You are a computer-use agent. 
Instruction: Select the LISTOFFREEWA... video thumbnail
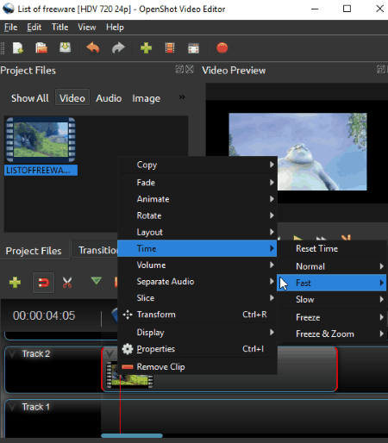[x=41, y=140]
